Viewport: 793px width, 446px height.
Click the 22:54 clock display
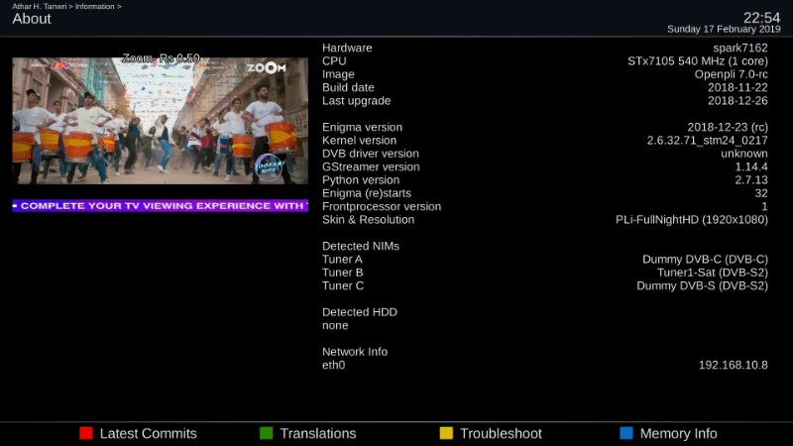(762, 17)
